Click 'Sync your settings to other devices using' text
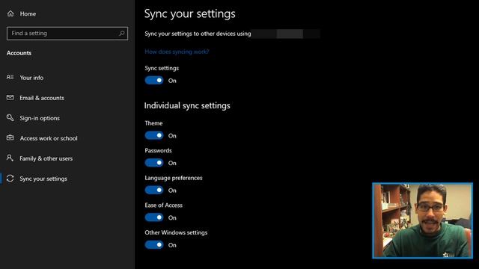The height and width of the screenshot is (269, 479). [198, 34]
